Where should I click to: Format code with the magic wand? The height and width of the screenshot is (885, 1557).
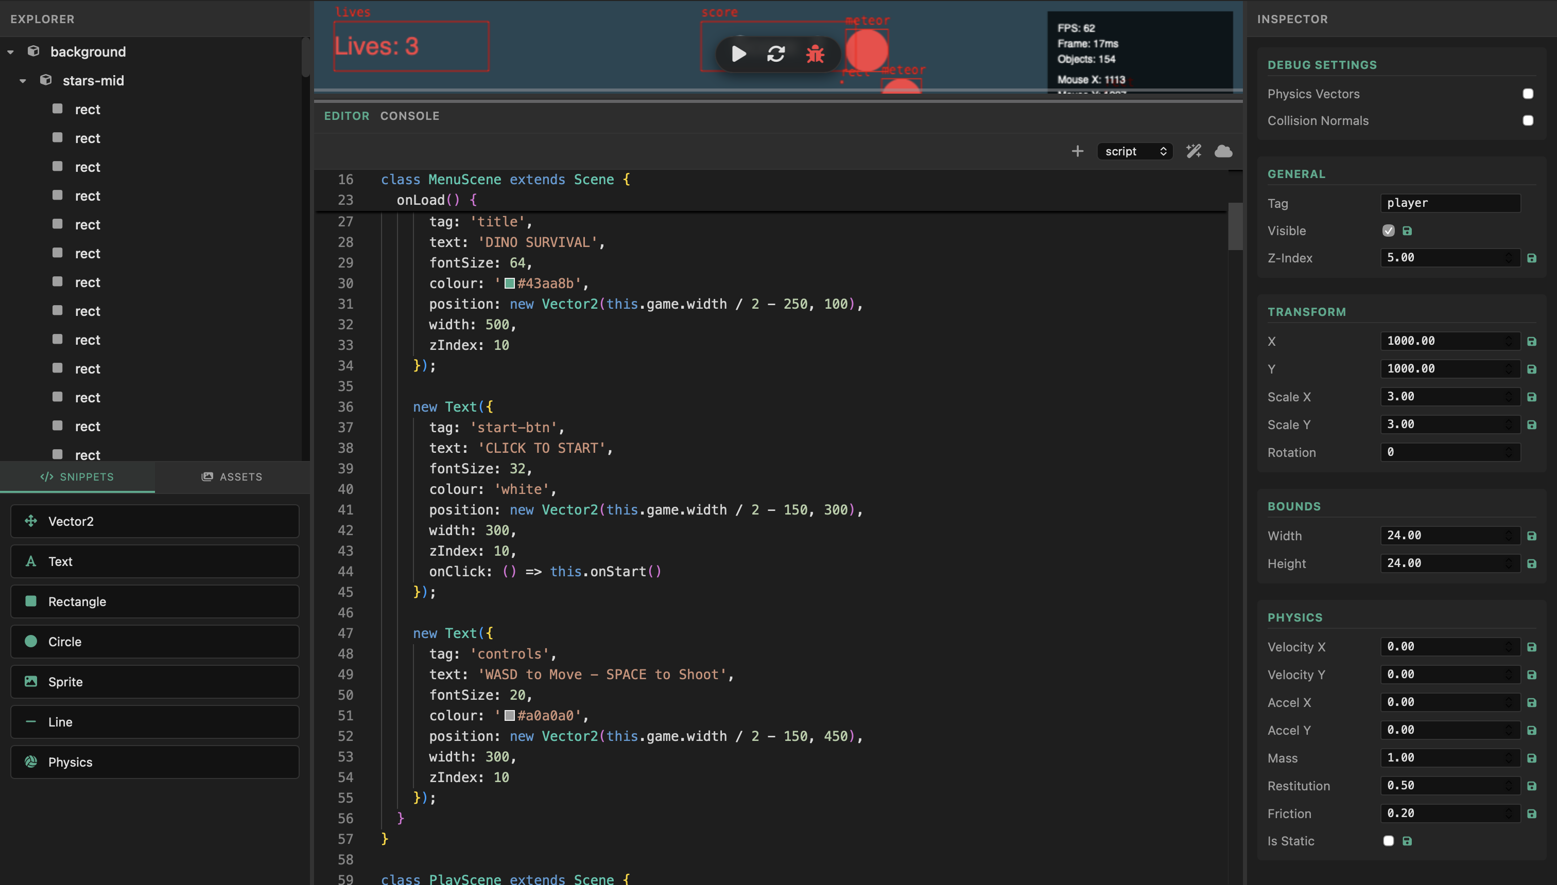(1193, 151)
